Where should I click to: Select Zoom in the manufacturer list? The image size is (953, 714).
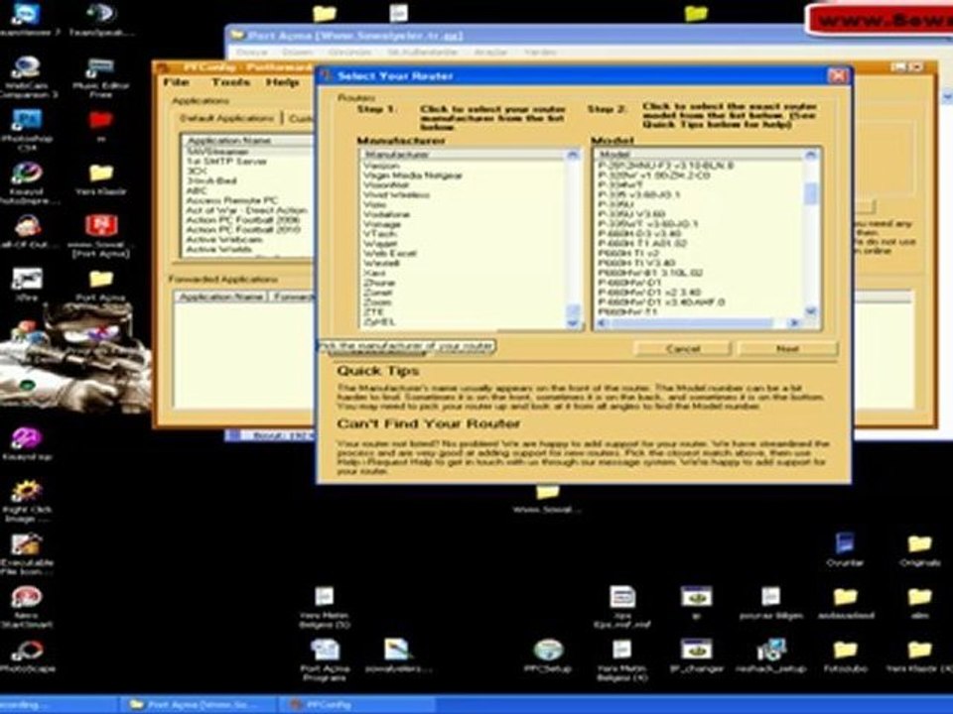[377, 302]
